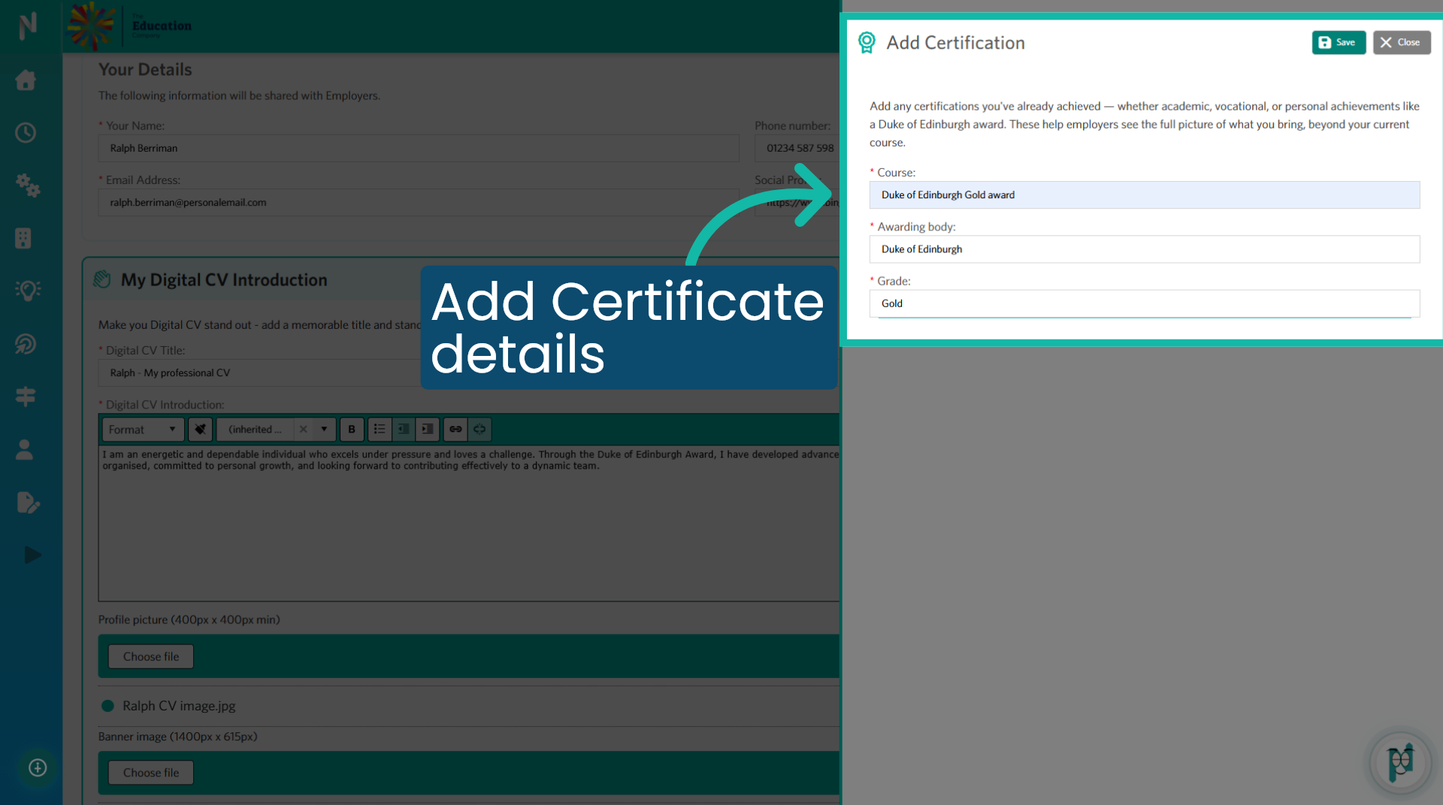
Task: Open the gears settings sidebar icon
Action: pyautogui.click(x=27, y=185)
